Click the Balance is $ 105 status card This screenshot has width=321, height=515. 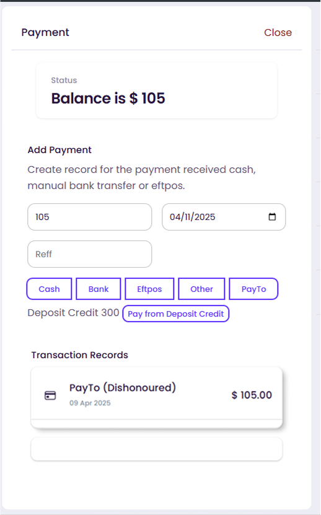coord(157,90)
